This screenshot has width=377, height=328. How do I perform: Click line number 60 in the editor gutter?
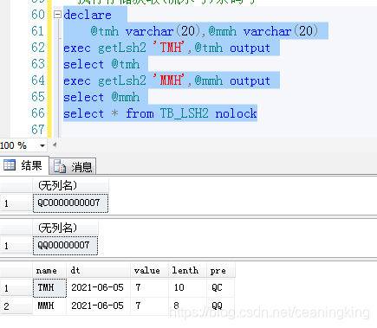[x=38, y=15]
